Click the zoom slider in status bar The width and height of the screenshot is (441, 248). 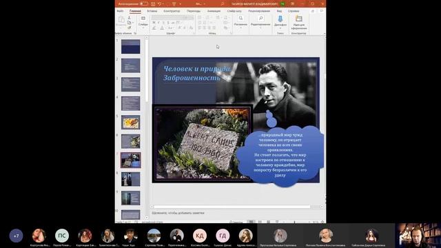[x=295, y=222]
